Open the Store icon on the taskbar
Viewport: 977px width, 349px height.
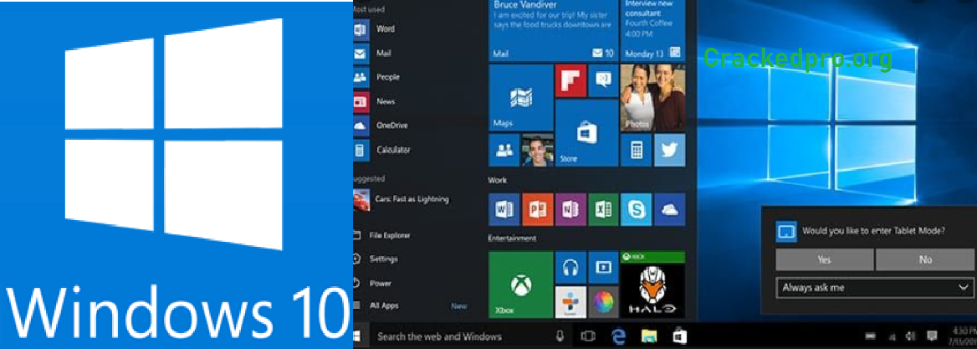(678, 336)
